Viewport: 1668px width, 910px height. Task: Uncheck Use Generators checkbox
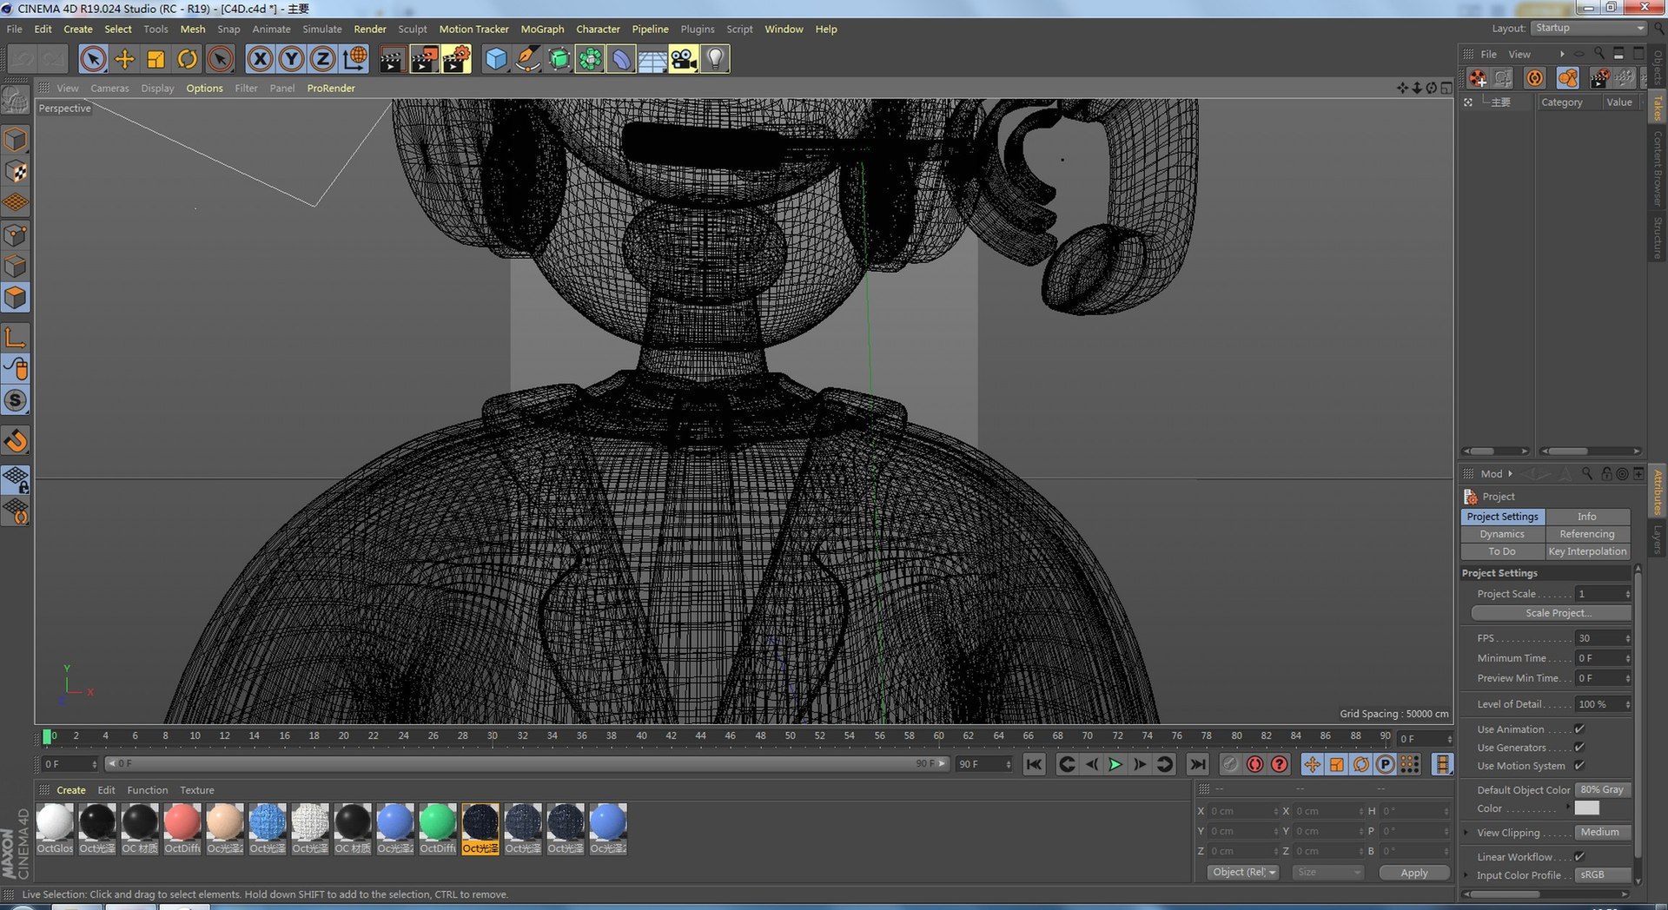click(1579, 748)
